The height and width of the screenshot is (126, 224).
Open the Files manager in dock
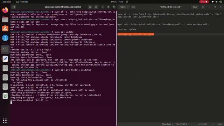[5, 19]
